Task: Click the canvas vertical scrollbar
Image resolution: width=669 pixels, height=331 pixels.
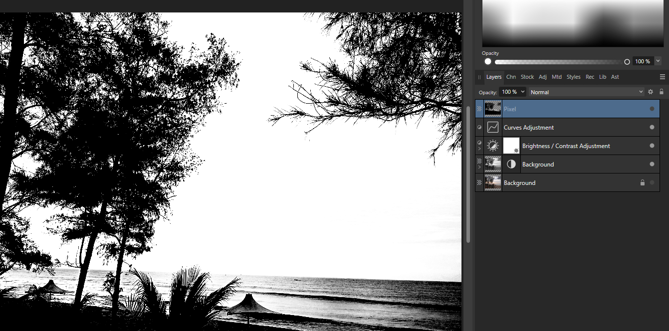Action: [x=468, y=174]
